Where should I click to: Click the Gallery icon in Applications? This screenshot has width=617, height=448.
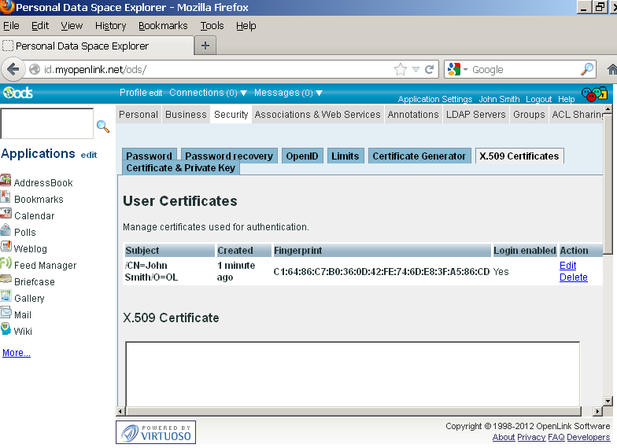(6, 297)
